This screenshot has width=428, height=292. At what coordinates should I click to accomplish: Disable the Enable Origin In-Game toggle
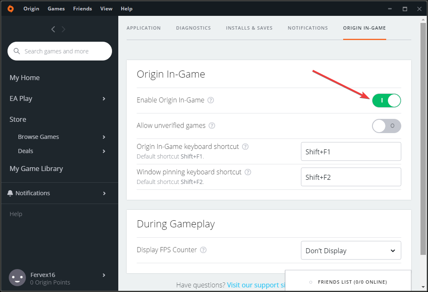coord(386,100)
